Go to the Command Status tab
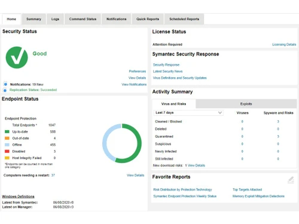Viewport: 299px width, 224px height. click(83, 19)
